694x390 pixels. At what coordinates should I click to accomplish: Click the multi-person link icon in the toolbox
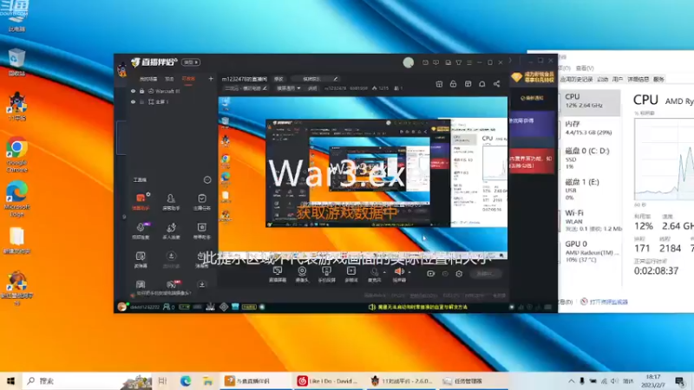tap(171, 230)
